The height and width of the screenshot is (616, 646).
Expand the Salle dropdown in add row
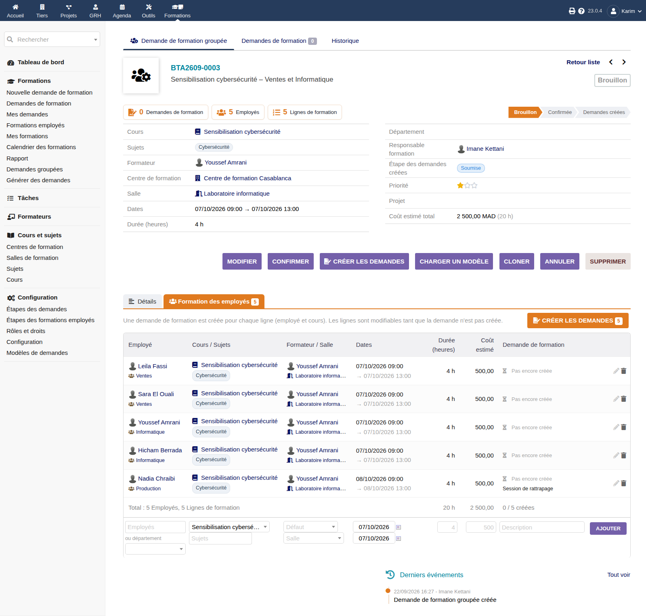click(313, 538)
